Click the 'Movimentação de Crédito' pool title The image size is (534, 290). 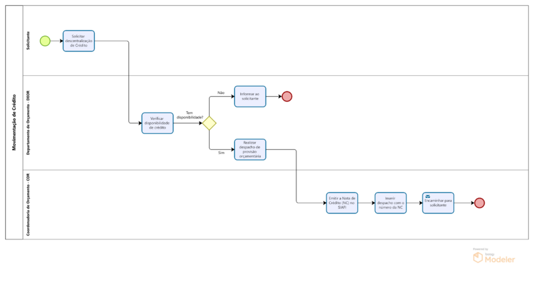tap(14, 123)
